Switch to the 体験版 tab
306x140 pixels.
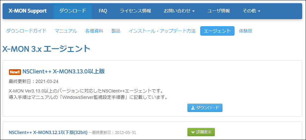click(x=245, y=31)
